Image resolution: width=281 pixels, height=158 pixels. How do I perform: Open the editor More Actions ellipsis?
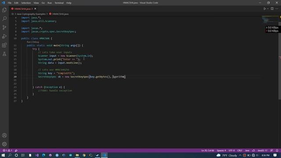click(277, 9)
